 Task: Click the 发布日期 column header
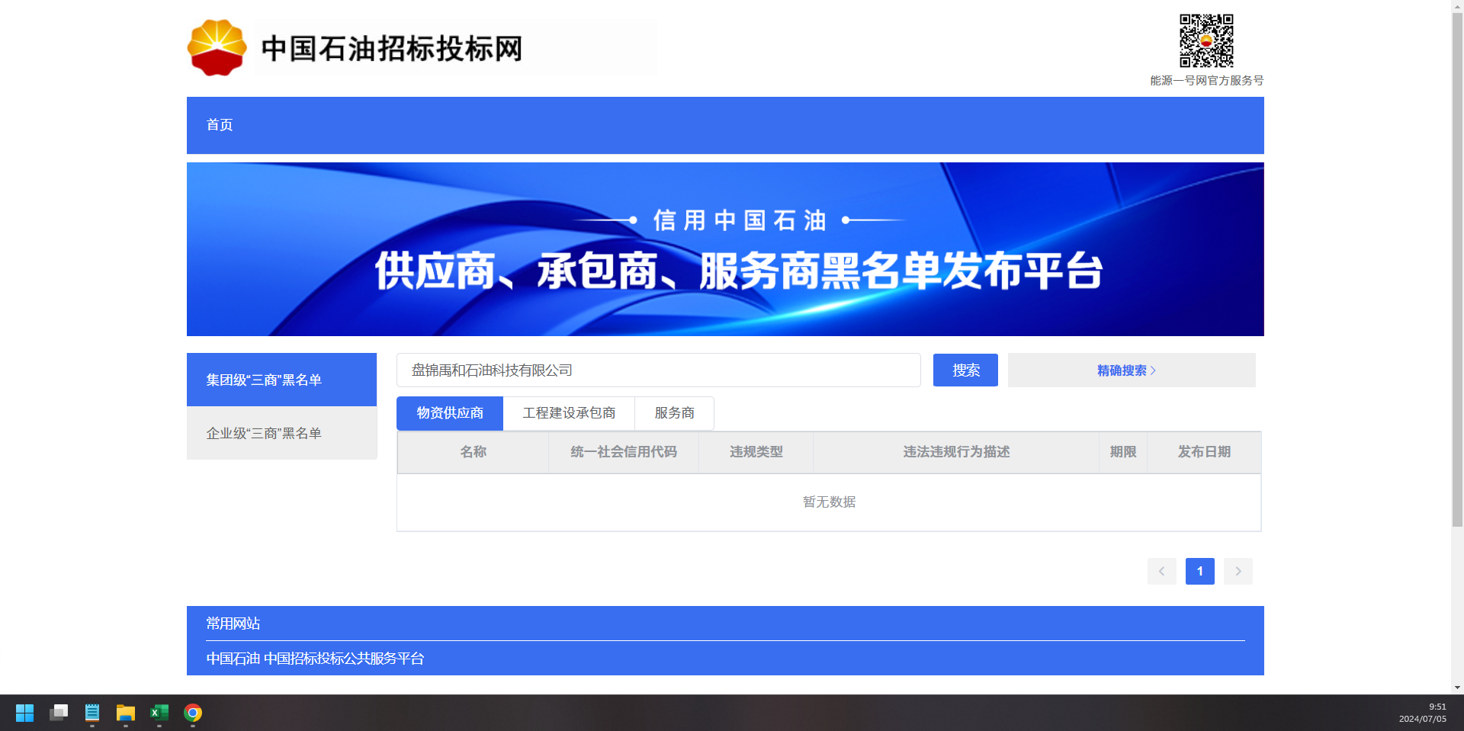point(1204,452)
